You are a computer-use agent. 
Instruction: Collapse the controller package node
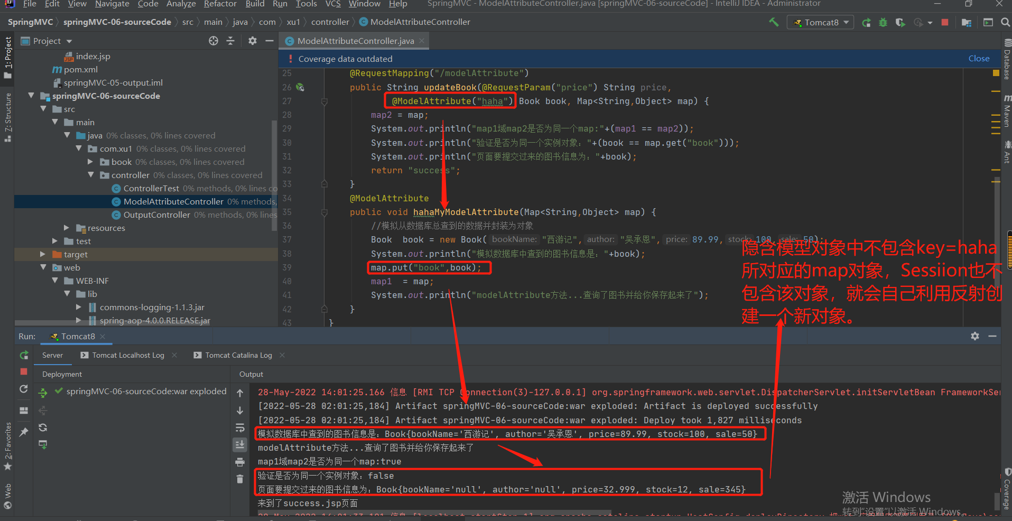90,175
